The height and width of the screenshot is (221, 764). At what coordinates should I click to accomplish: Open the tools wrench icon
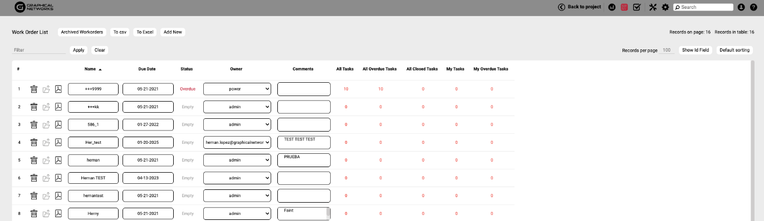click(653, 7)
